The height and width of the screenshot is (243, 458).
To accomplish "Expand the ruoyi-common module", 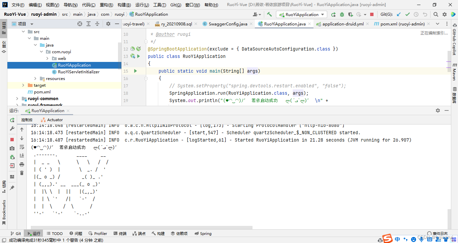I will 17,98.
